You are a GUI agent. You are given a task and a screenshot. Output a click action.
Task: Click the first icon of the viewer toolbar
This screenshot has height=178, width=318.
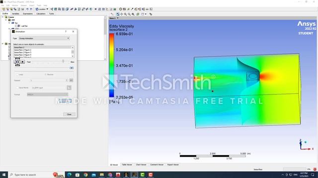tap(112, 14)
